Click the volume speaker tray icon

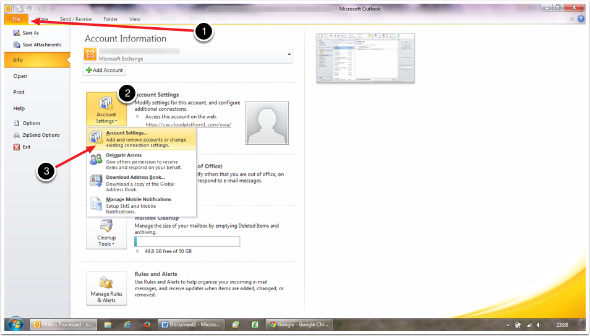tap(539, 325)
